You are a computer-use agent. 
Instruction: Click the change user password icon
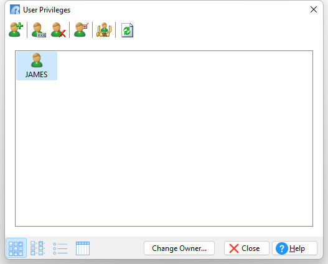tap(39, 30)
